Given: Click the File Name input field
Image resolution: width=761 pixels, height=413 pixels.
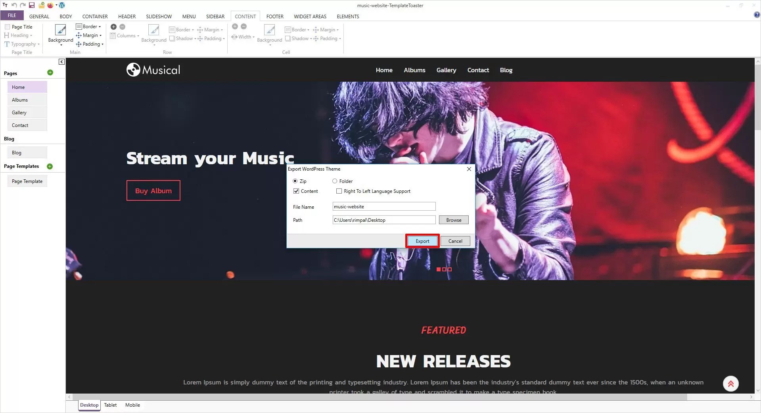Looking at the screenshot, I should [383, 206].
